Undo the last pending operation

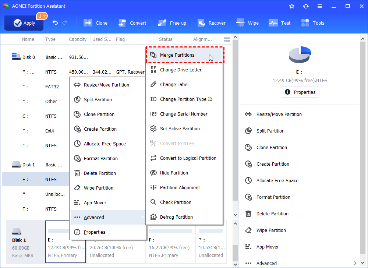55,23
